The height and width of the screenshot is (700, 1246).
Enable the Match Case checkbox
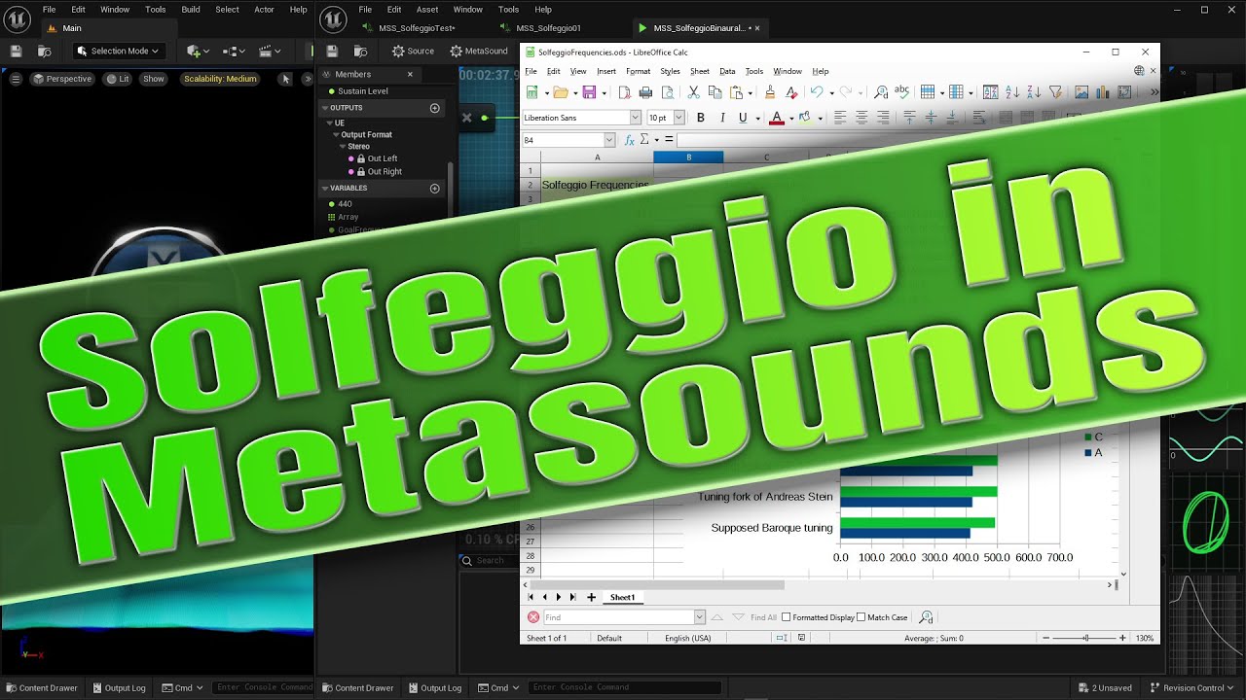click(861, 617)
